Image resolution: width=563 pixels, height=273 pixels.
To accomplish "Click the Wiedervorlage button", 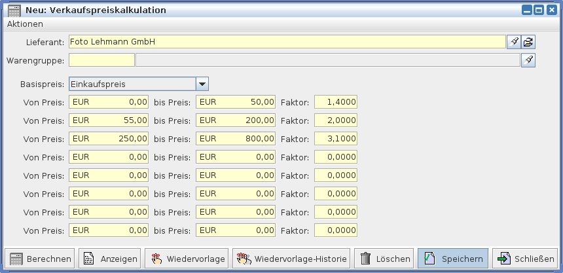I will (x=186, y=259).
